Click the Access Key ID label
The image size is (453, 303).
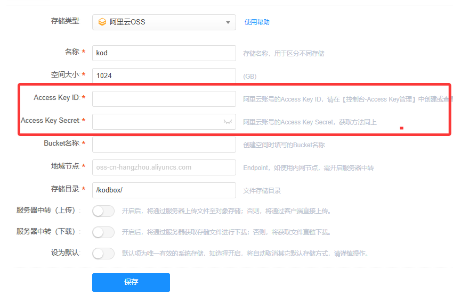coord(56,98)
